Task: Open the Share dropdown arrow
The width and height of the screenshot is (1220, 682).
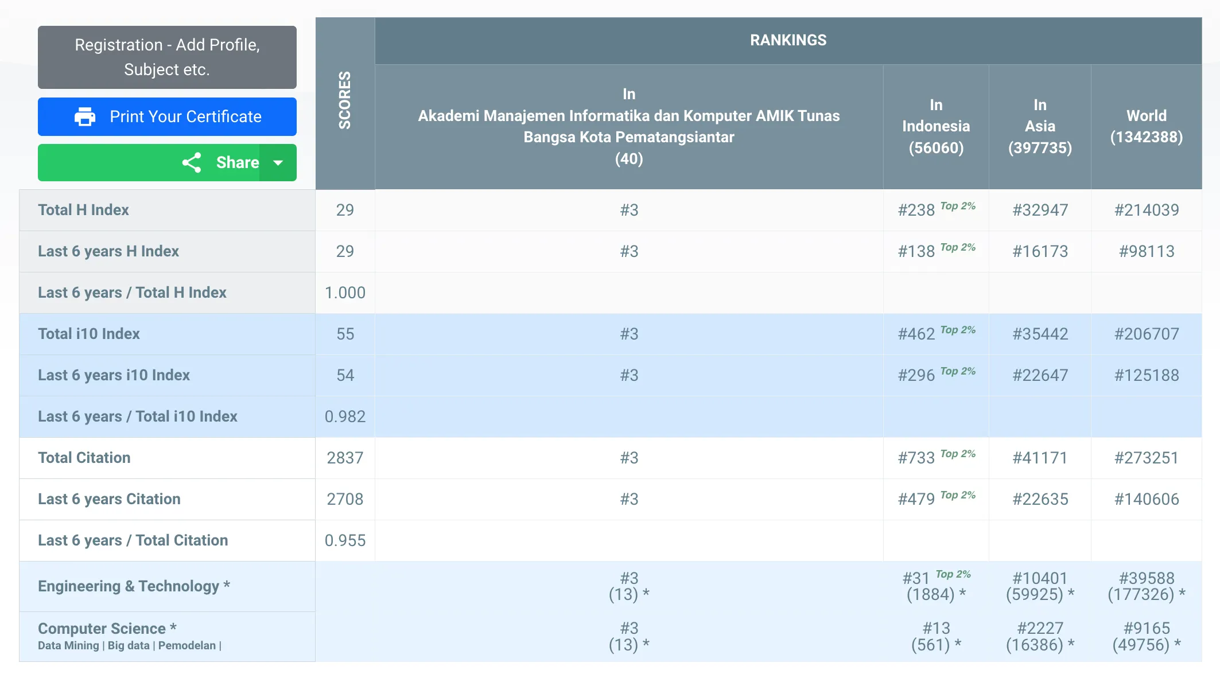Action: (278, 163)
